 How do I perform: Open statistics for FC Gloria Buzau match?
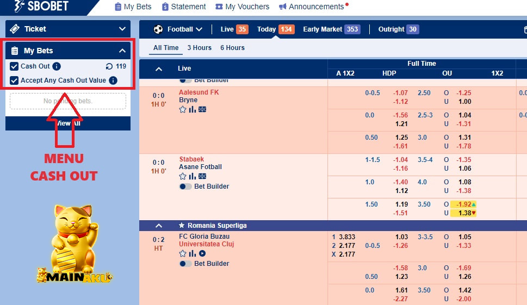pyautogui.click(x=192, y=253)
